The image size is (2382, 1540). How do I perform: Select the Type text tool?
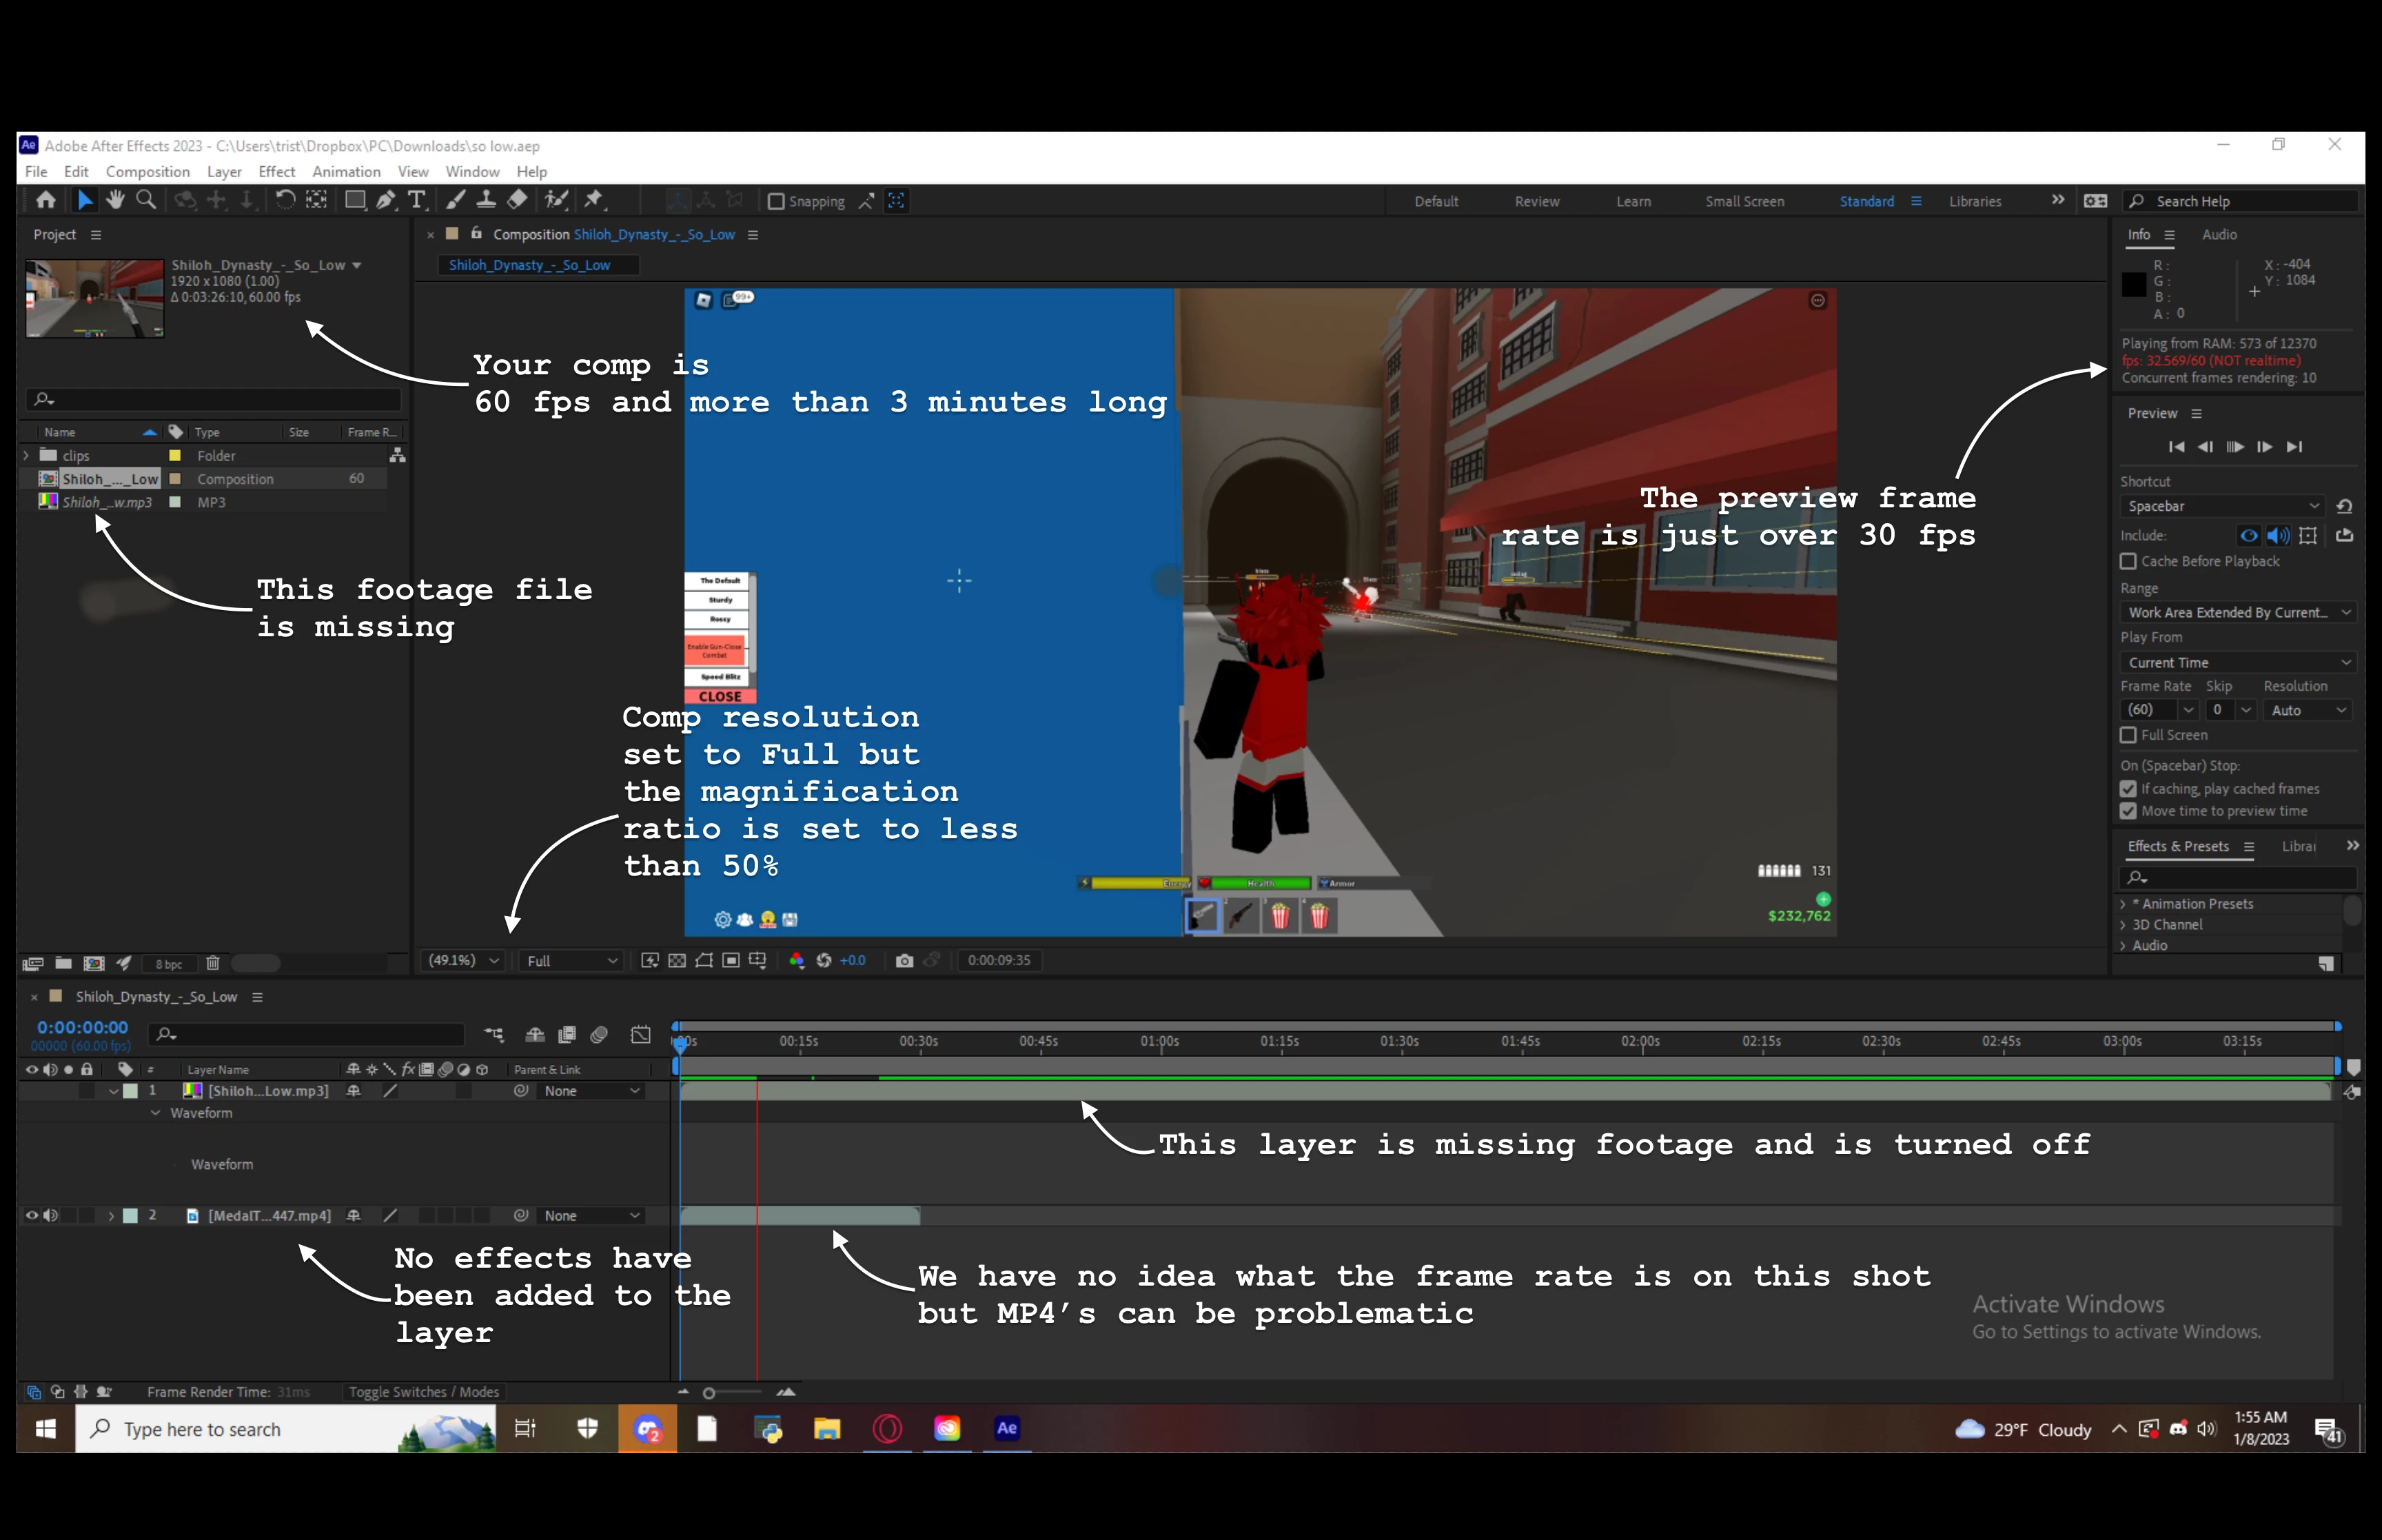click(417, 200)
